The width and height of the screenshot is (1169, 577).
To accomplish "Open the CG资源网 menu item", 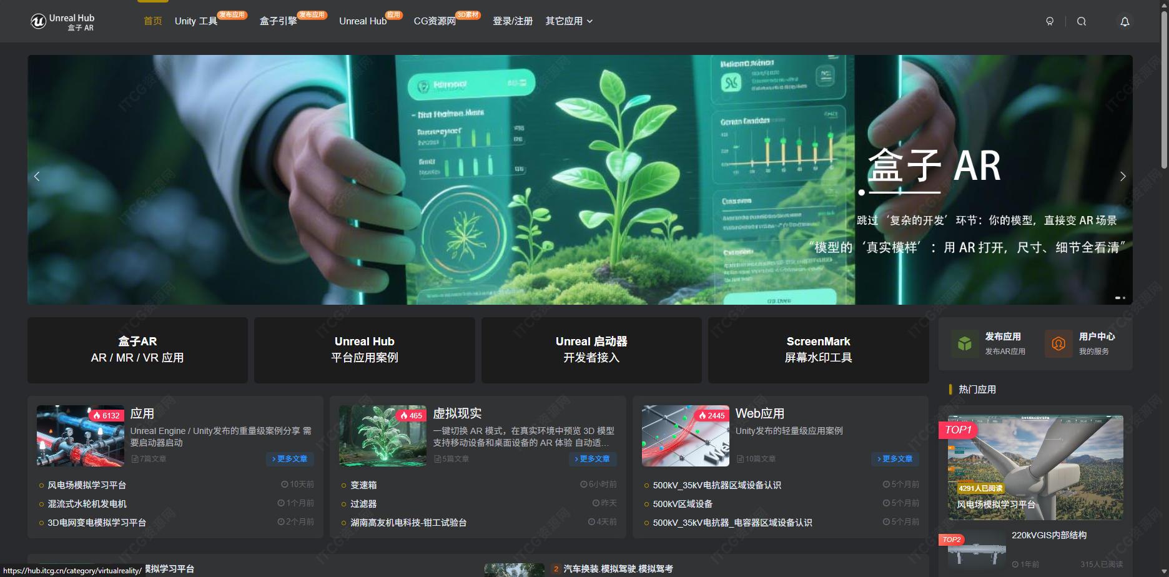I will (436, 21).
